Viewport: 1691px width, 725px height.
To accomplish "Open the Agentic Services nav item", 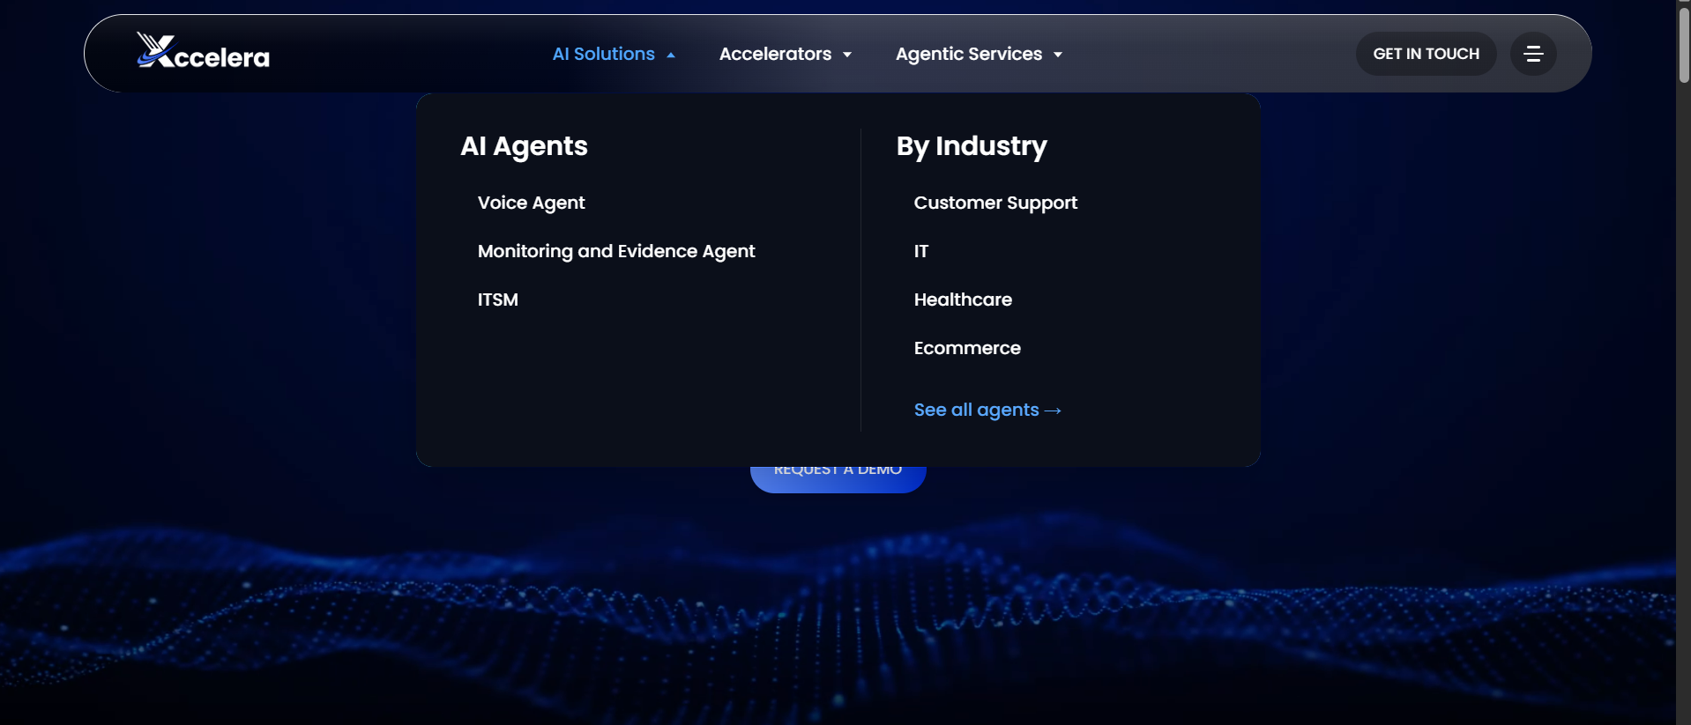I will pyautogui.click(x=969, y=54).
